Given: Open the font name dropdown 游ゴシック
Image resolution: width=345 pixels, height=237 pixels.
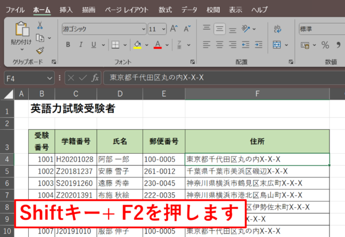Looking at the screenshot, I should [x=102, y=28].
